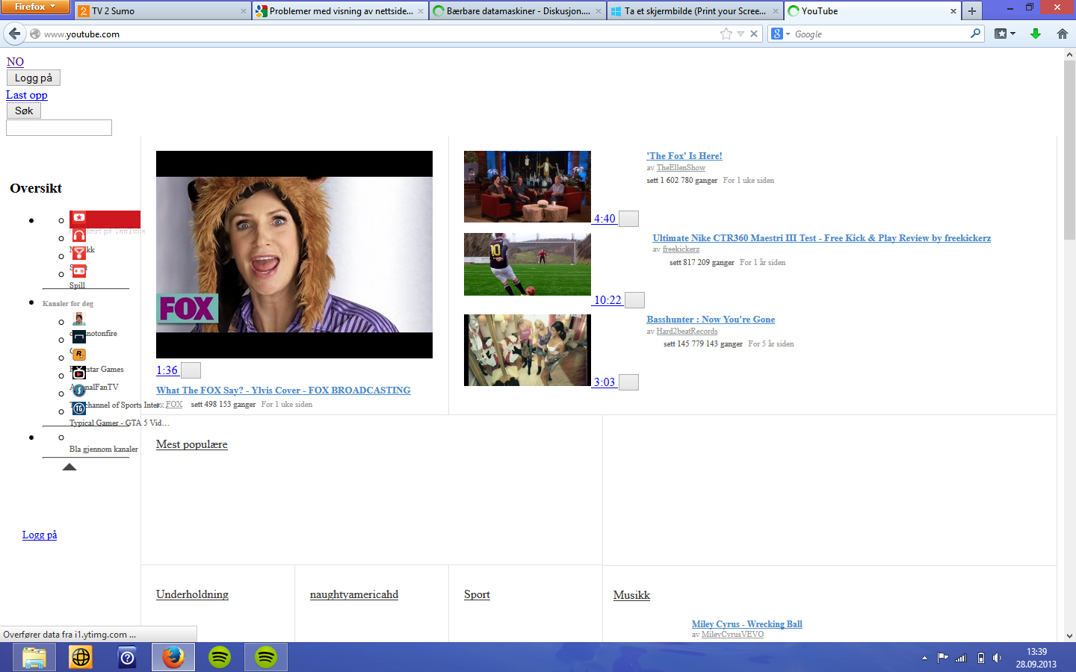Launch the globe browser icon on taskbar
This screenshot has height=672, width=1076.
[x=81, y=657]
